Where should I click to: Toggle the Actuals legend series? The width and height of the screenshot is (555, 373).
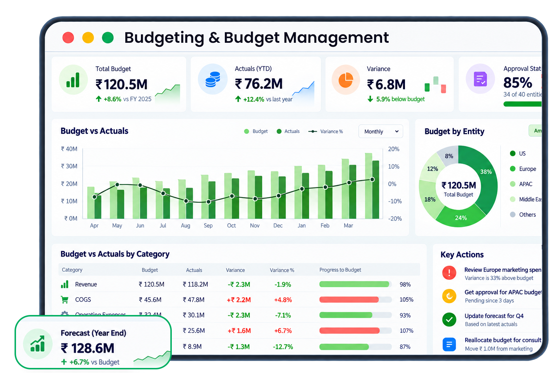click(x=288, y=131)
